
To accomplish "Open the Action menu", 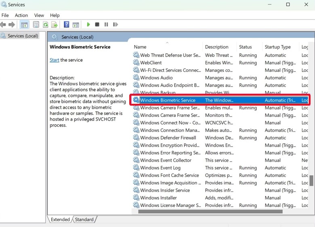I will click(x=21, y=15).
